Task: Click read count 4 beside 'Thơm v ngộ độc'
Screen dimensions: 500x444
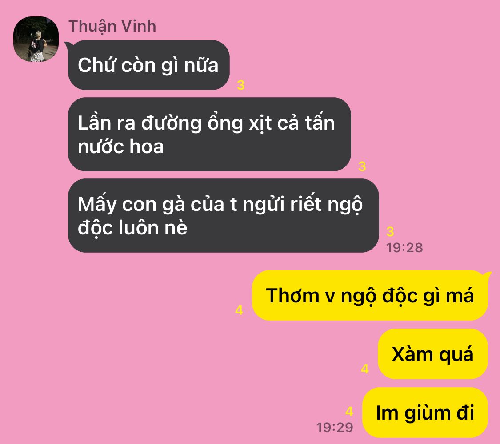Action: 239,310
